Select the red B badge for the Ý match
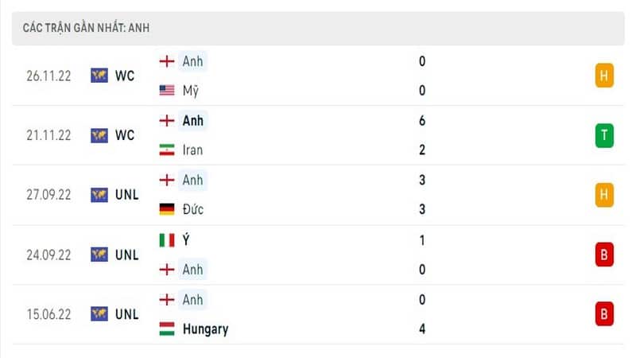 [604, 255]
